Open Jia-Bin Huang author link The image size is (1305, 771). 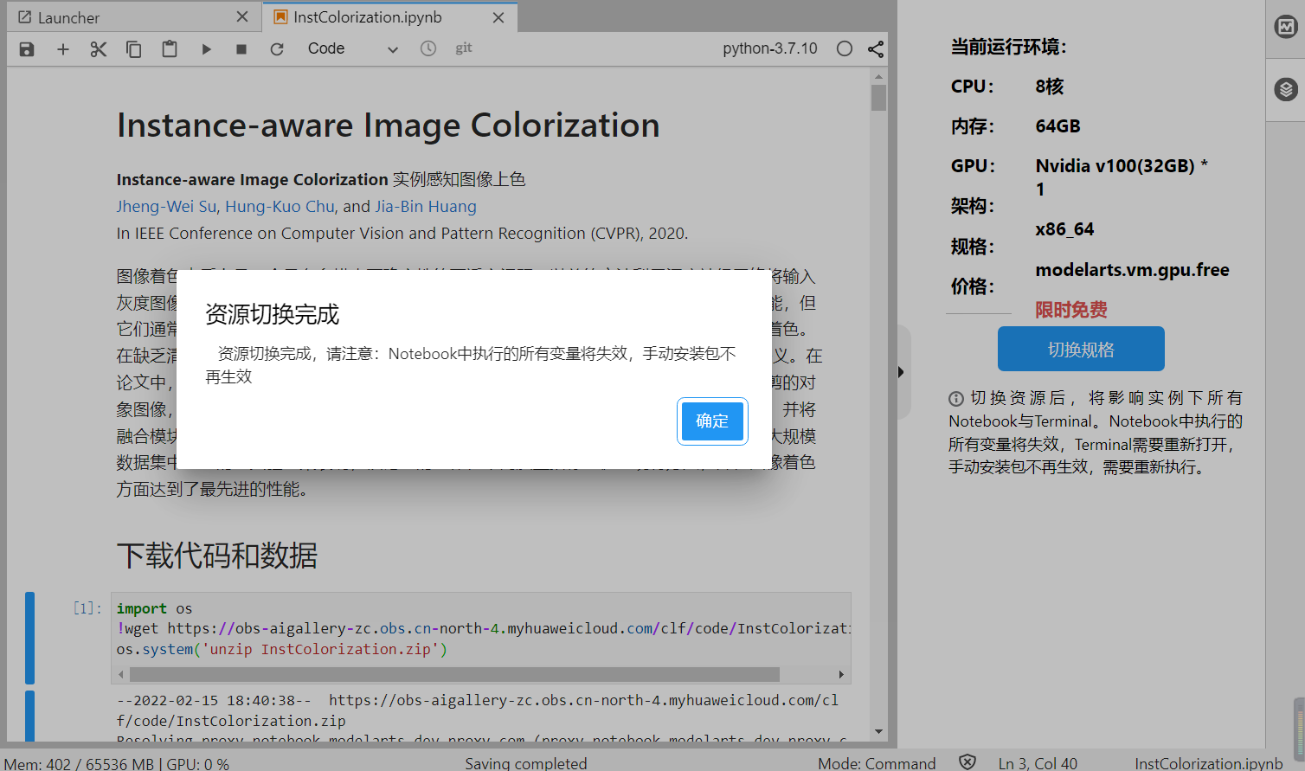(x=426, y=207)
